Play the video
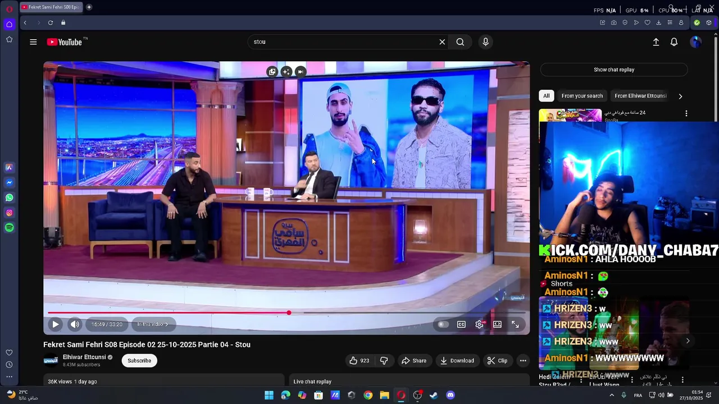Viewport: 719px width, 404px height. [56, 324]
